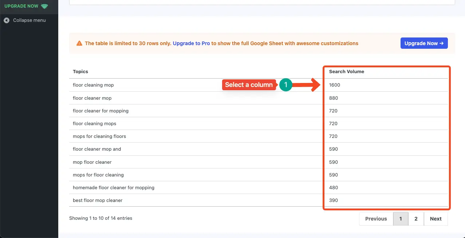Go to the Previous table page
Screen dimensions: 465x238
(x=376, y=219)
